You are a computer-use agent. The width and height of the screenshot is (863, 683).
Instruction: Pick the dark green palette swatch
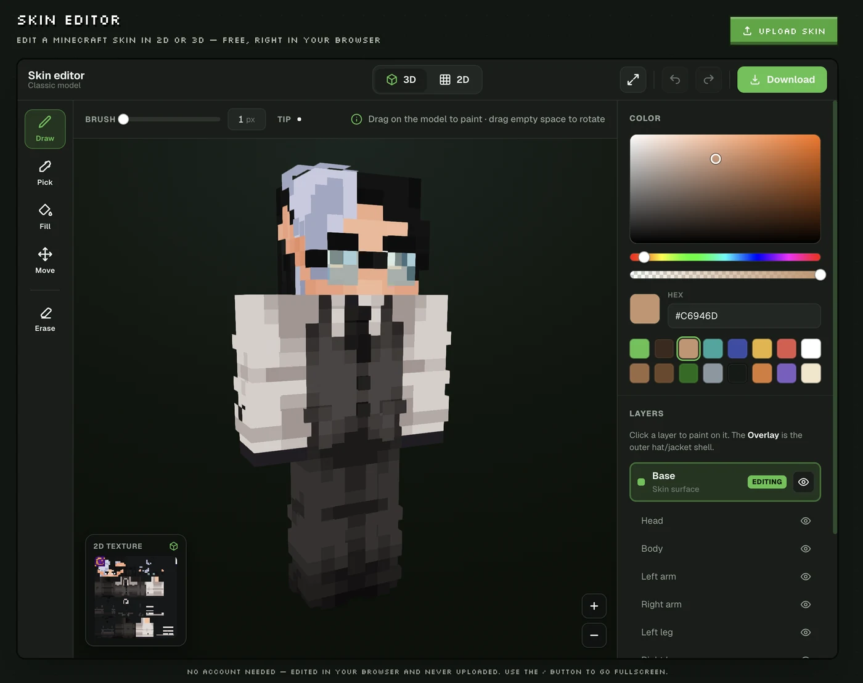coord(689,373)
